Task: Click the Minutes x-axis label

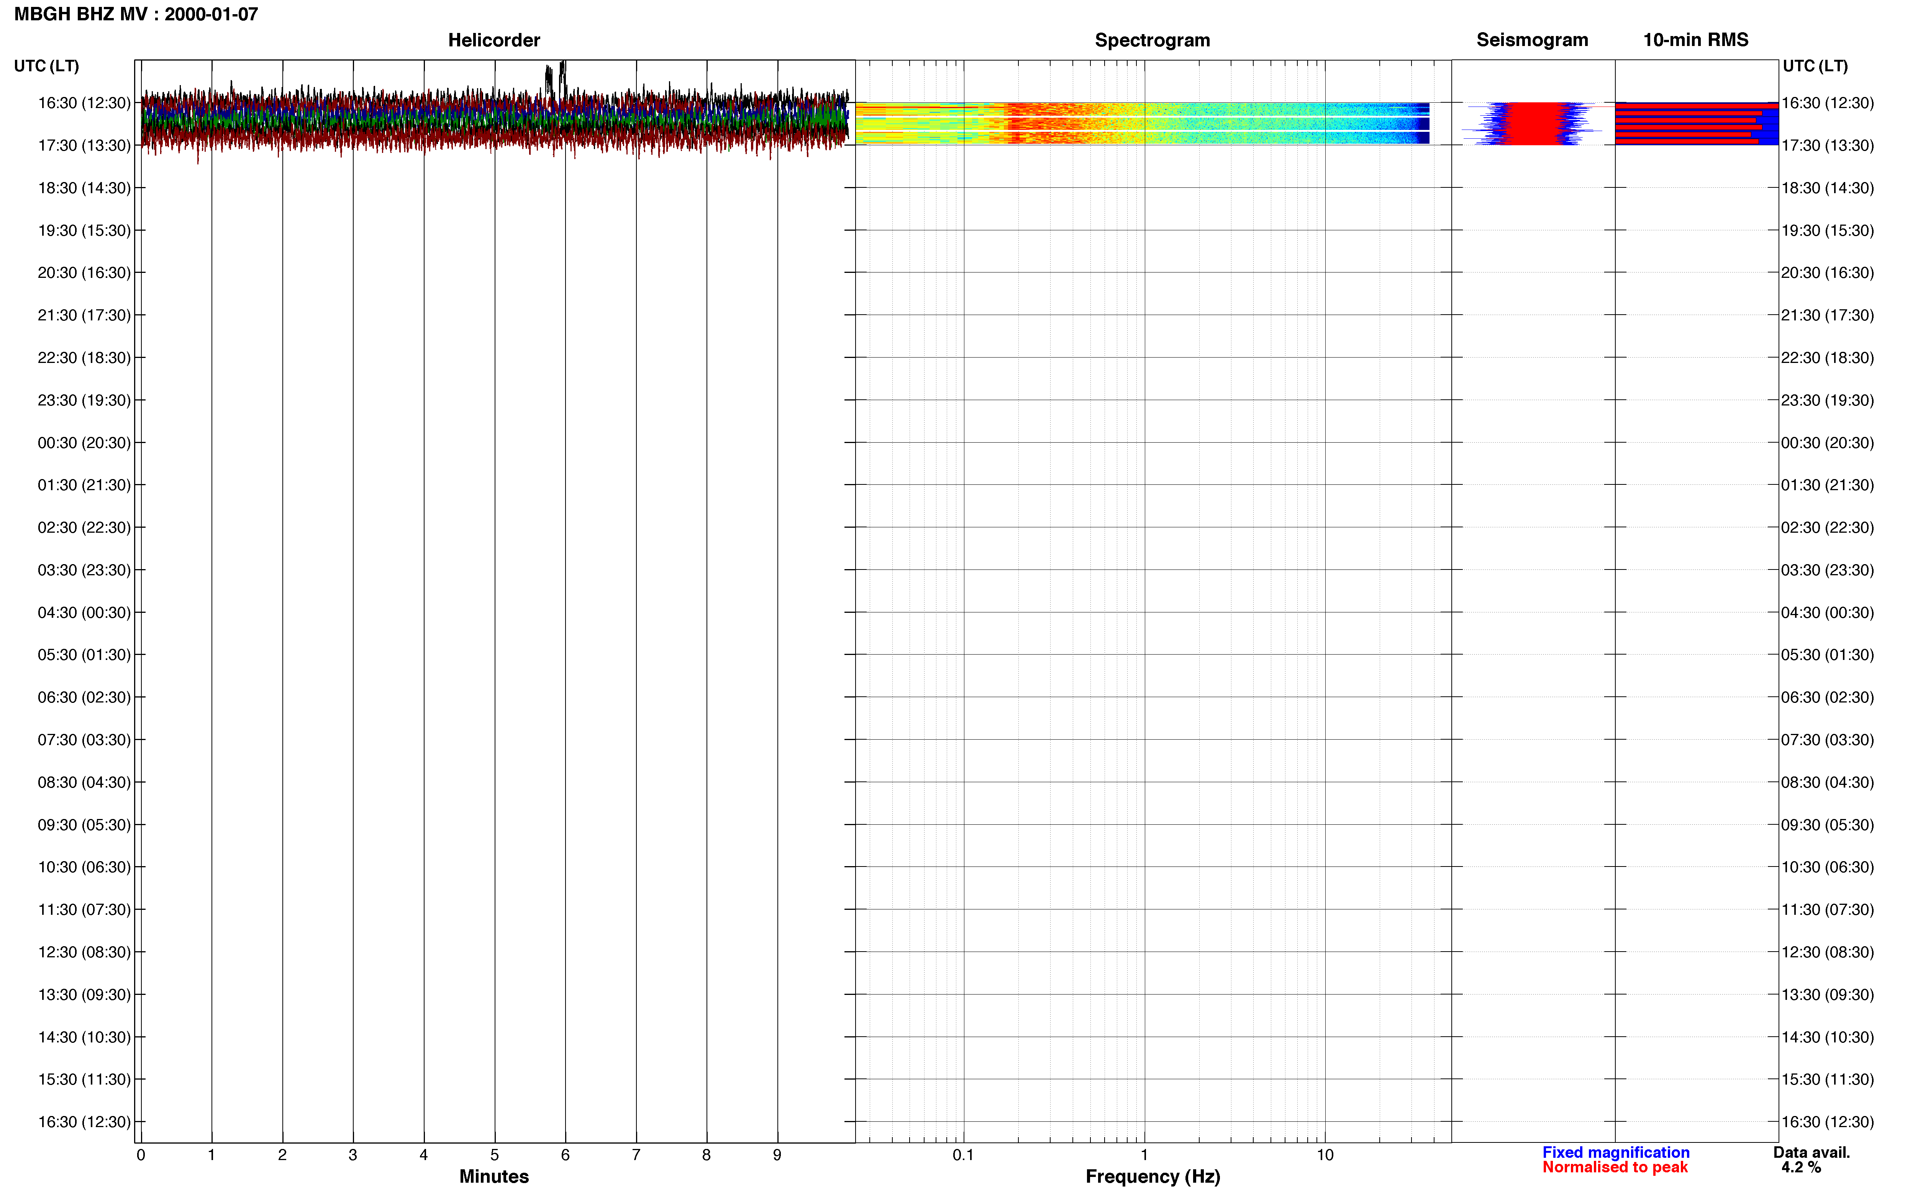Action: (494, 1176)
